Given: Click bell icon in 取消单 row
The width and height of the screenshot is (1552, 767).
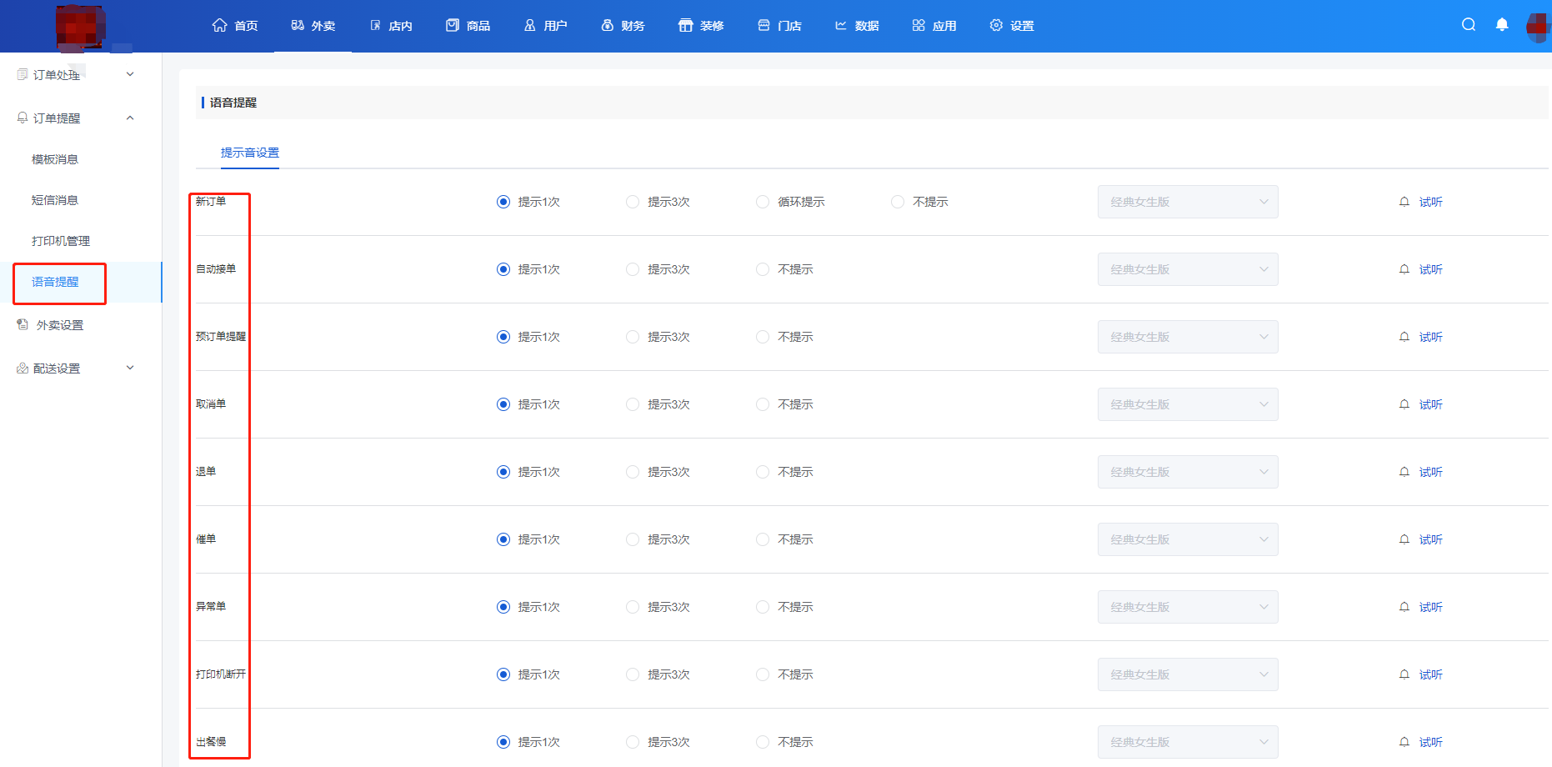Looking at the screenshot, I should pos(1404,404).
